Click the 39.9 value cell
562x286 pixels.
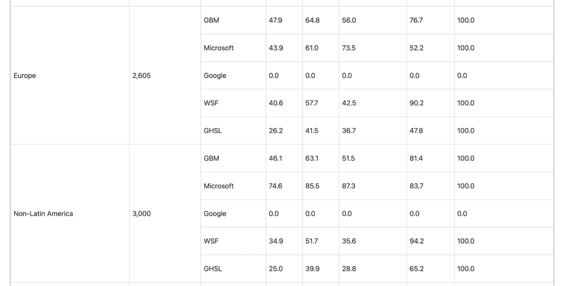coord(312,269)
